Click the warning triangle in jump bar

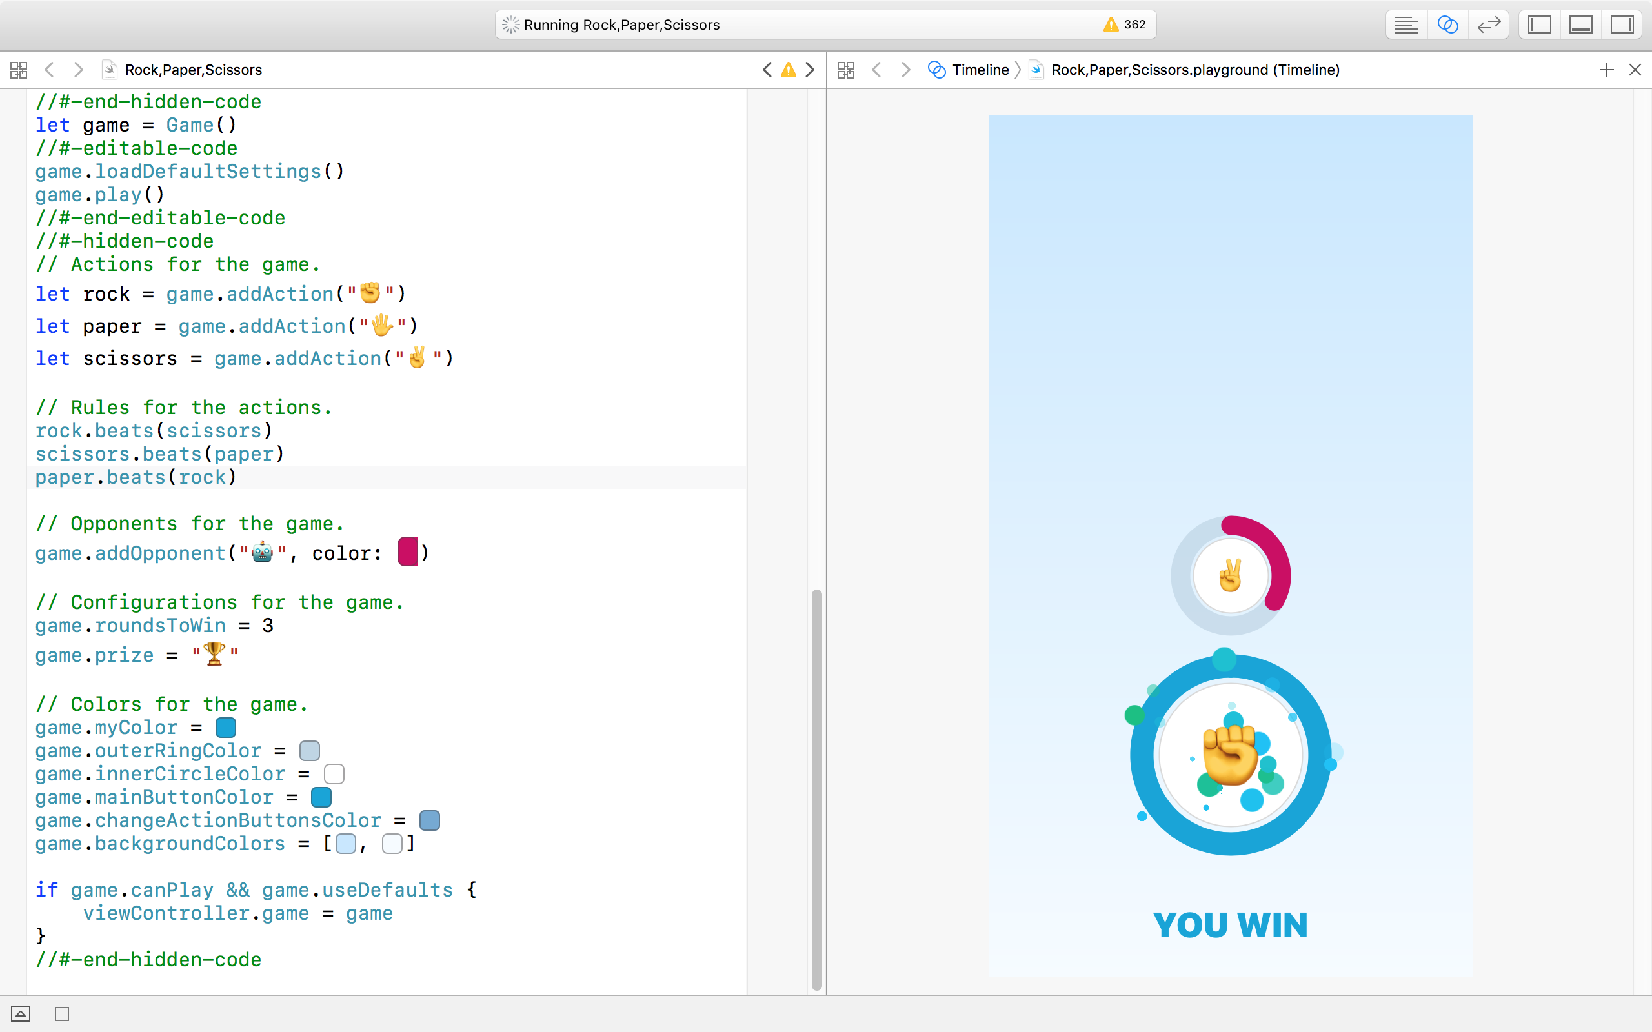[789, 70]
